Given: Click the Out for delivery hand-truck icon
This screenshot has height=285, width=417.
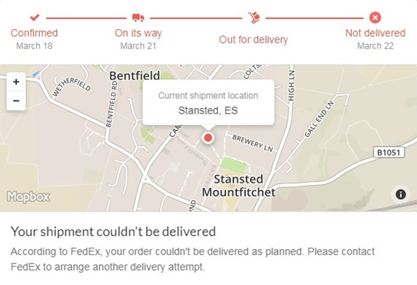Looking at the screenshot, I should (253, 18).
